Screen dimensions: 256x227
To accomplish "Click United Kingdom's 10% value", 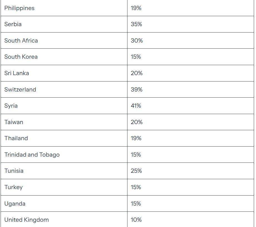I will pyautogui.click(x=136, y=220).
